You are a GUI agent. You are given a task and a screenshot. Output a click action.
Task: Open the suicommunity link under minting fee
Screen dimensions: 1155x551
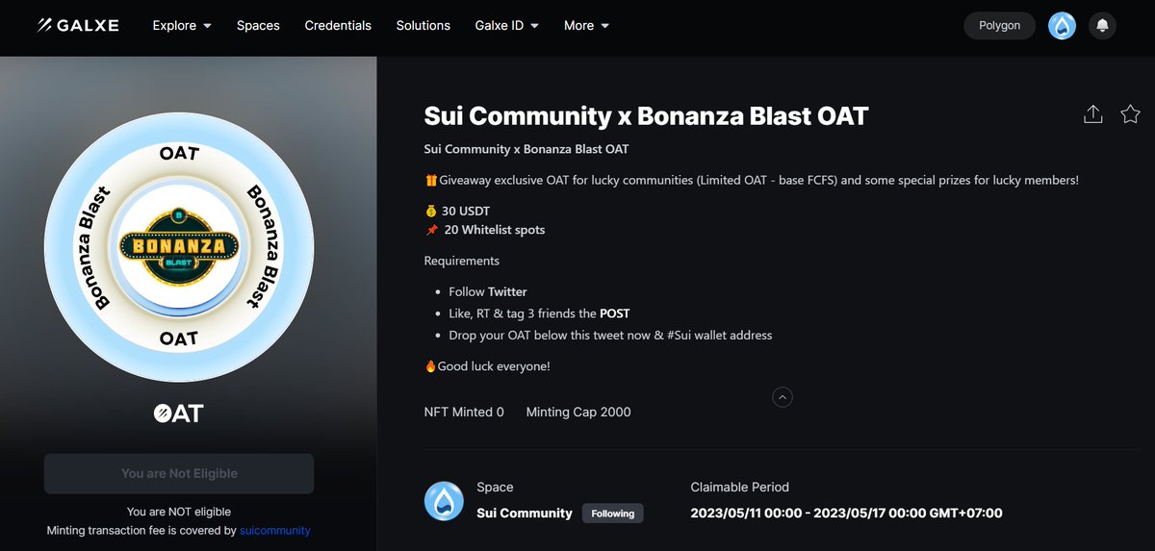click(275, 531)
